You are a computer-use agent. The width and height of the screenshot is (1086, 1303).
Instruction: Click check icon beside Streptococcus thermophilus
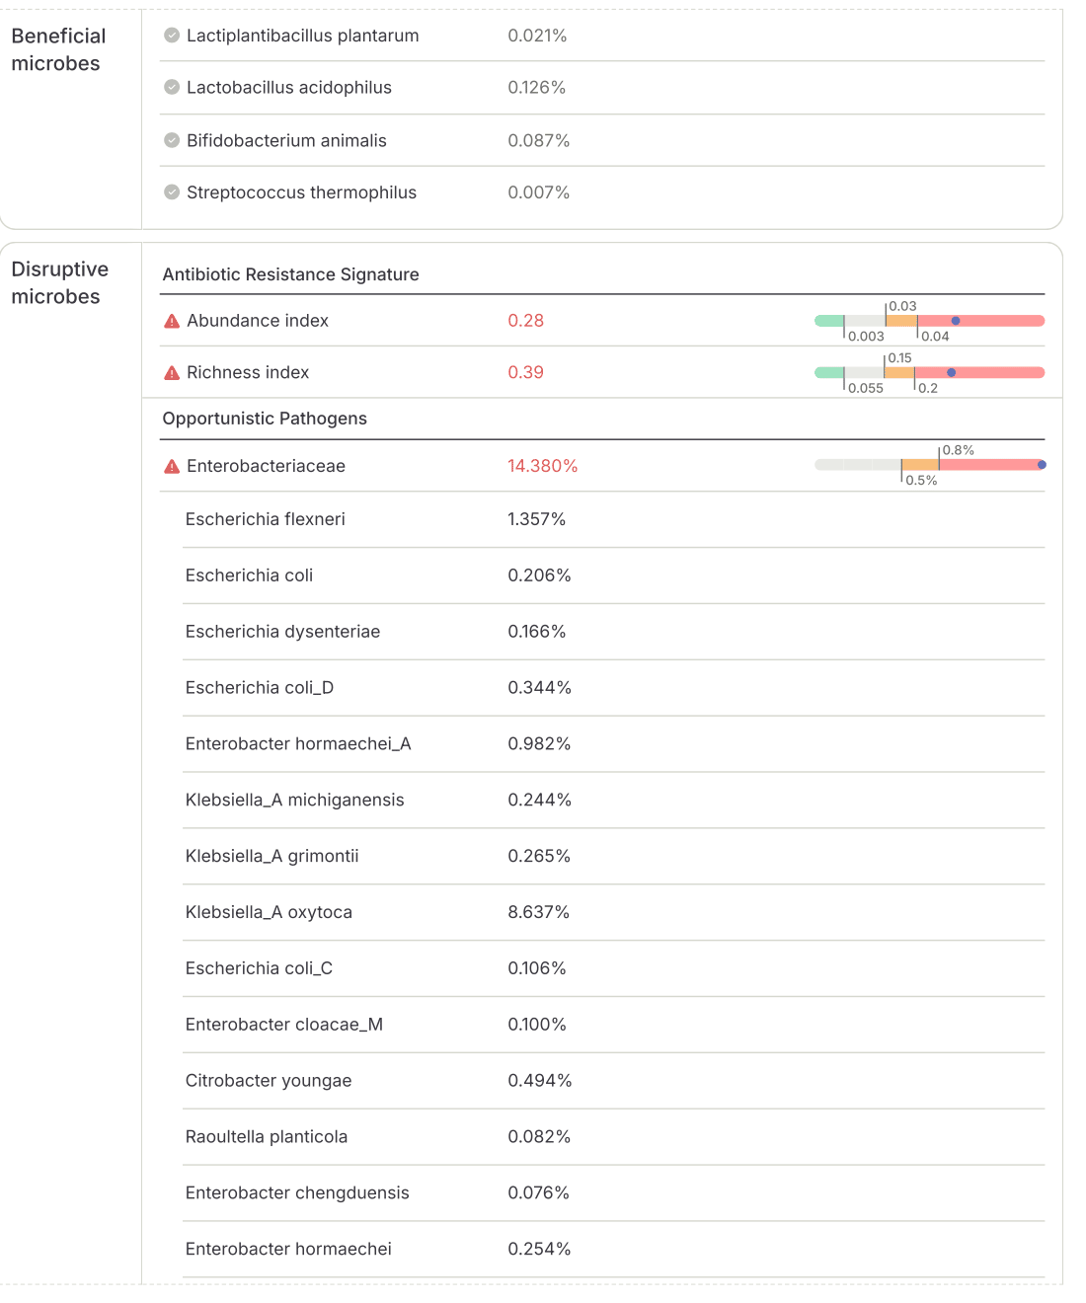coord(172,192)
